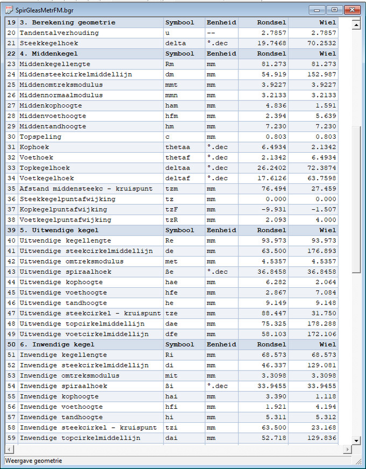Click row number 39 in the table
Screen dimensions: 366x469
[11, 230]
